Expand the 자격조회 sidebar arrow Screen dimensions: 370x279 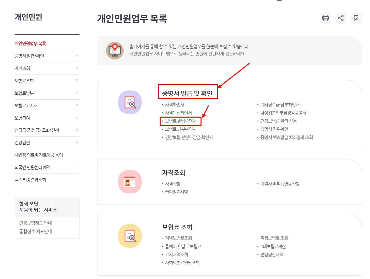pyautogui.click(x=77, y=68)
